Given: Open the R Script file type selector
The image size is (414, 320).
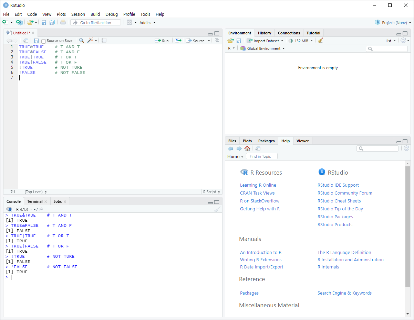Looking at the screenshot, I should click(x=211, y=192).
